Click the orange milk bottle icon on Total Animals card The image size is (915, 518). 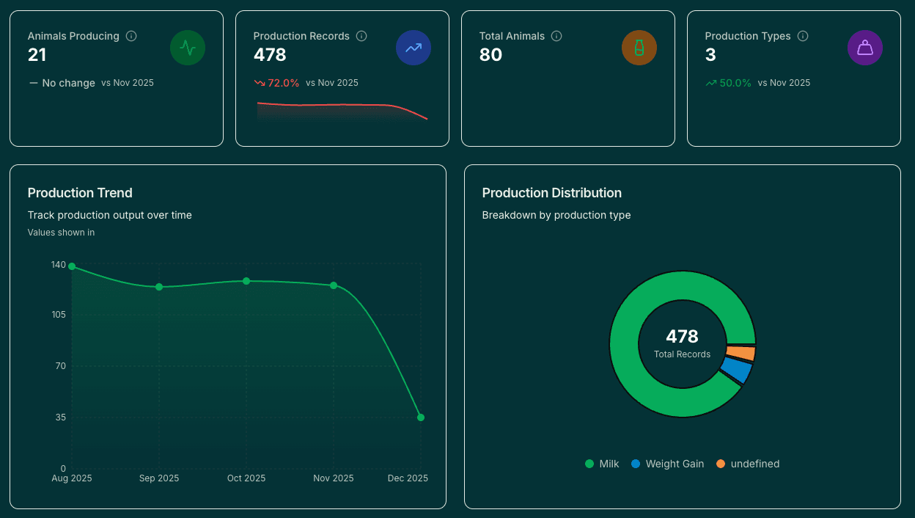pos(639,47)
